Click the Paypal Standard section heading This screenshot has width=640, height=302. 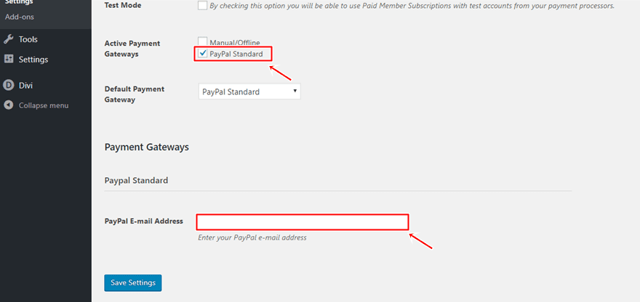point(136,180)
